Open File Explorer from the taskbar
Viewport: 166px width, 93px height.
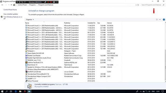pyautogui.click(x=20, y=91)
